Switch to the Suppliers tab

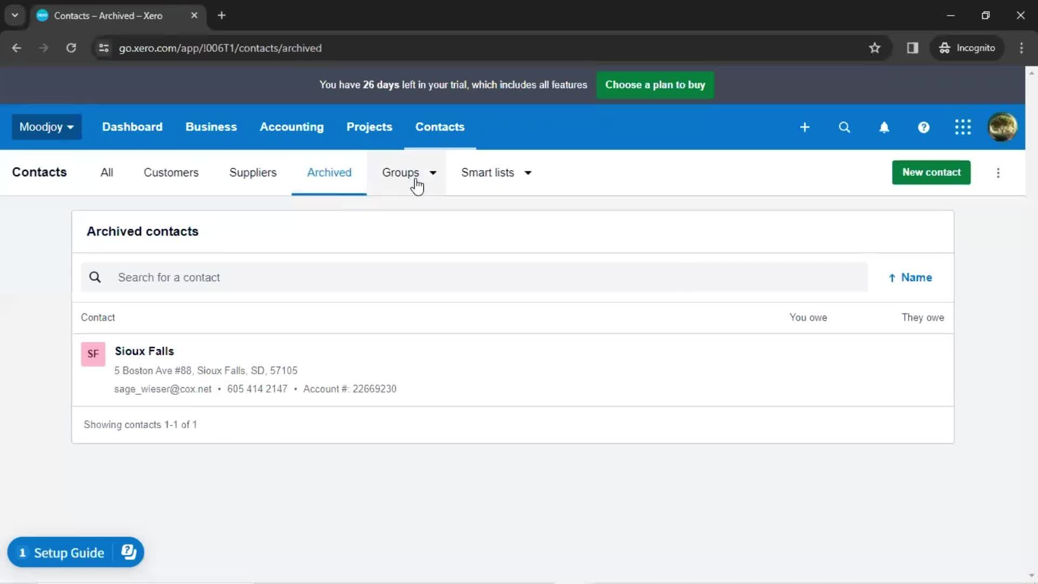(252, 173)
